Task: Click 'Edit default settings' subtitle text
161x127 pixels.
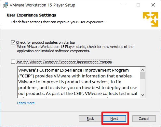Action: tap(58, 22)
